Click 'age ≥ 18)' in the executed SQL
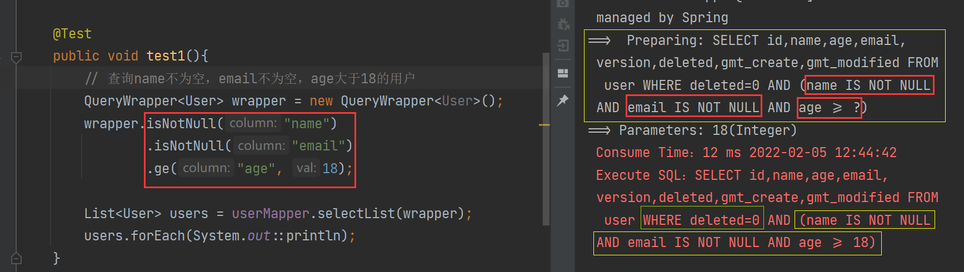This screenshot has width=964, height=272. pos(837,243)
